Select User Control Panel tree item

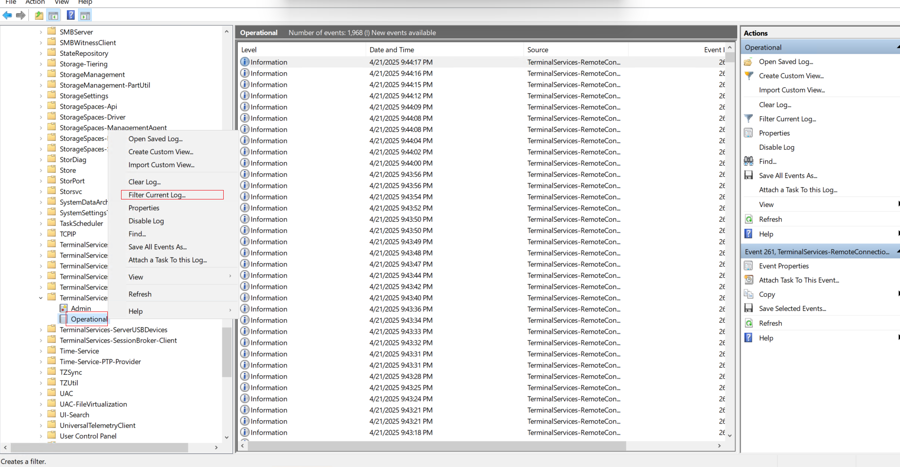[x=88, y=436]
